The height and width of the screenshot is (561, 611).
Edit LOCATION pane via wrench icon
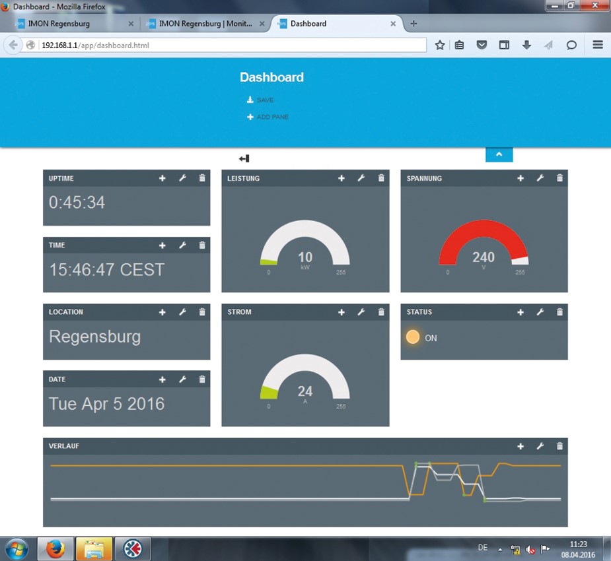[x=182, y=312]
